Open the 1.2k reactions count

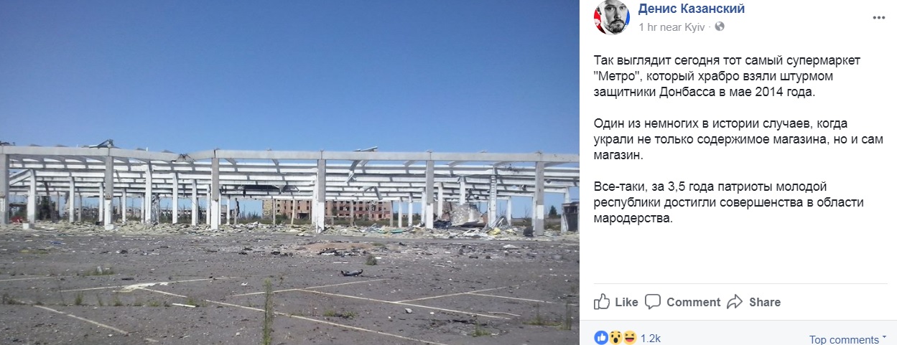click(x=651, y=338)
